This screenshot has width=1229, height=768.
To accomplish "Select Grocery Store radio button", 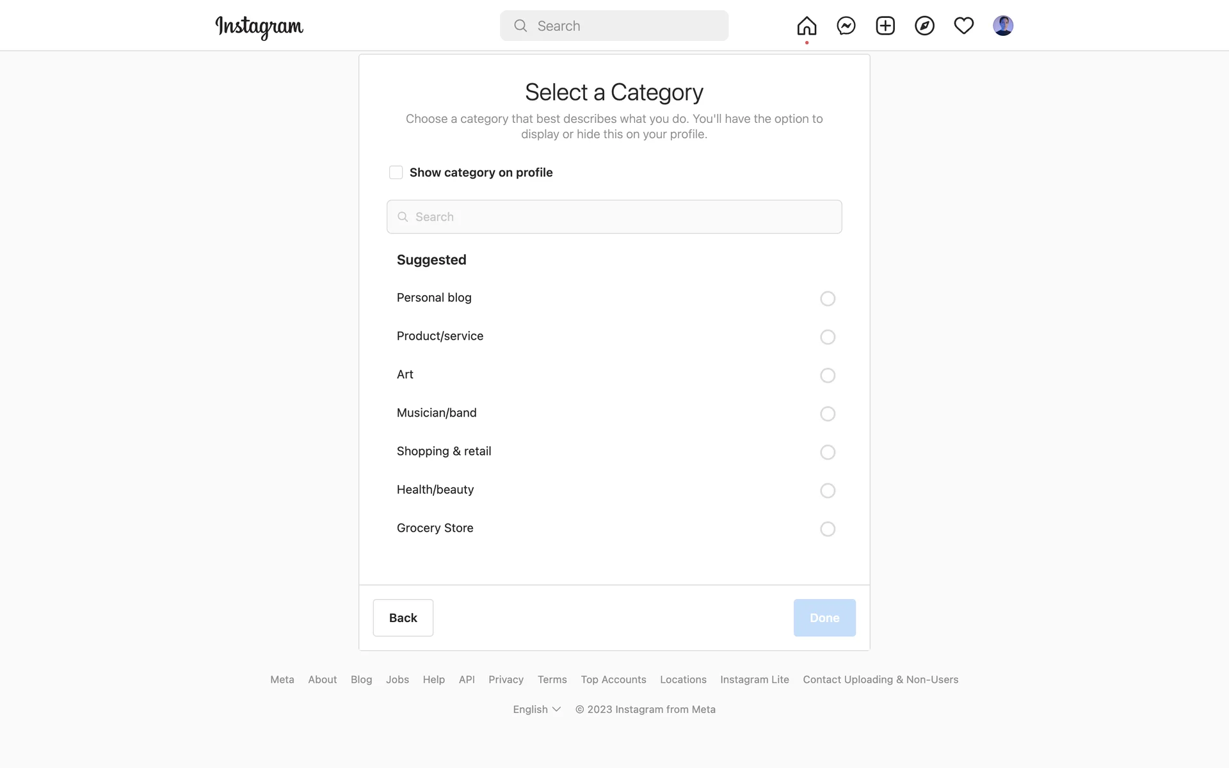I will click(x=827, y=529).
